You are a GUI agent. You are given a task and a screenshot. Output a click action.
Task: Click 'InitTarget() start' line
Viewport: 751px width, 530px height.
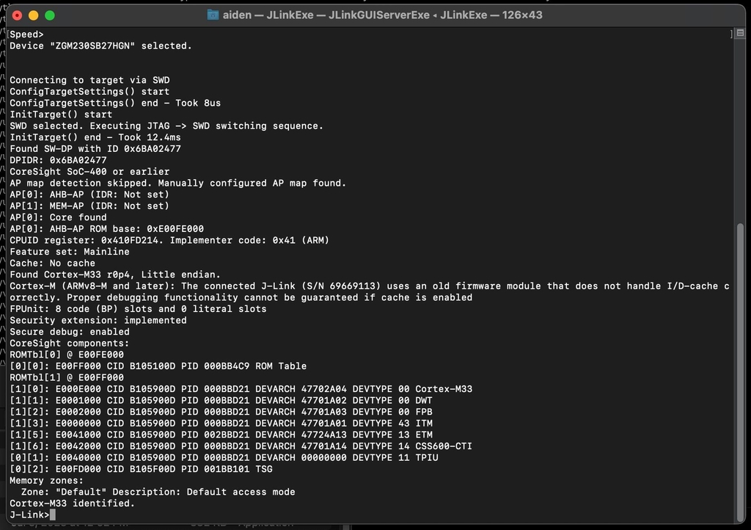click(61, 115)
